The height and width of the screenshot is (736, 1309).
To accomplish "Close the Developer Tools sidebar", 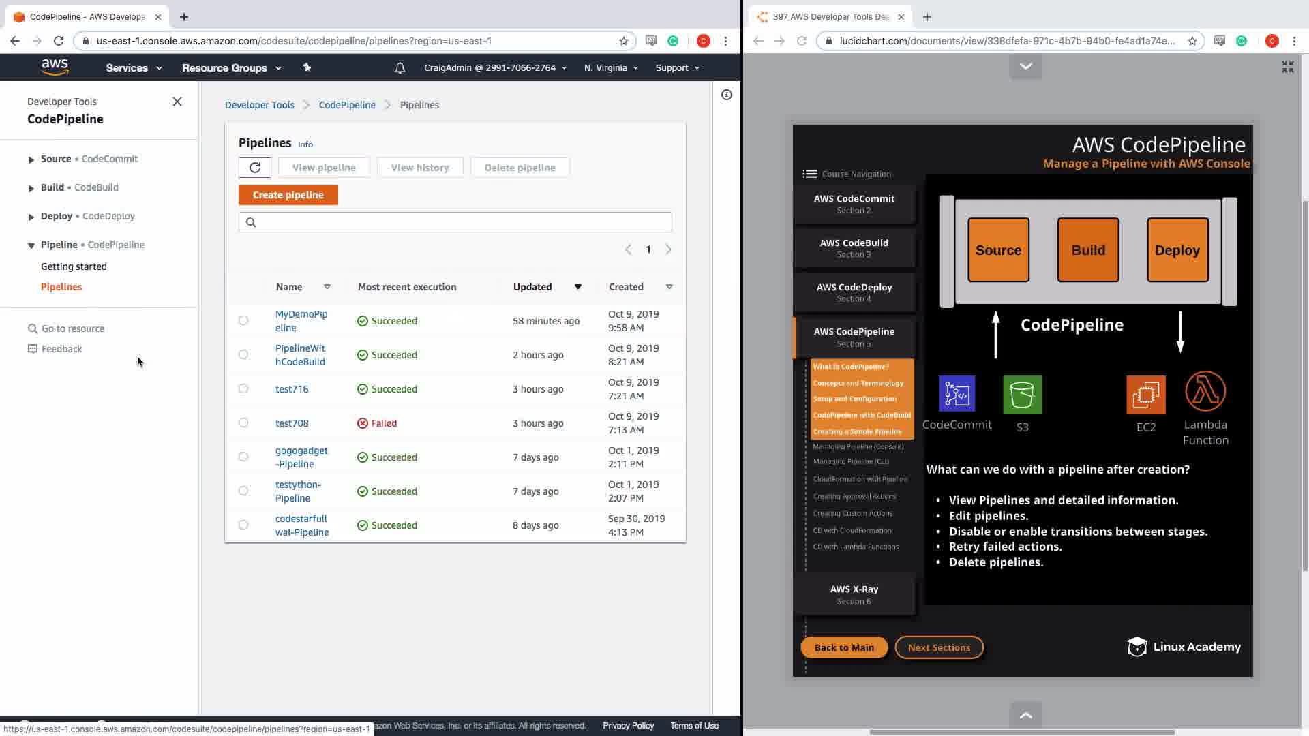I will (x=177, y=102).
